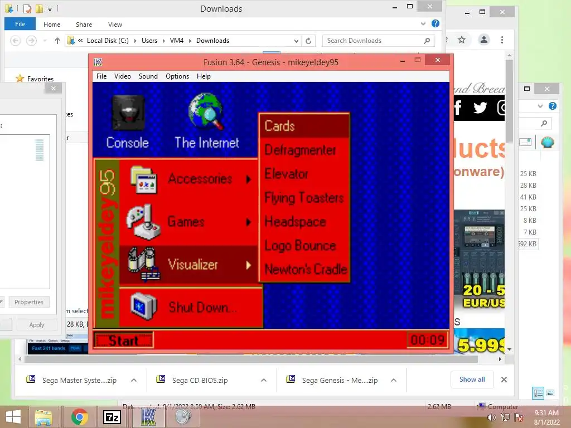Switch to the Explorer Share tab

pyautogui.click(x=84, y=25)
